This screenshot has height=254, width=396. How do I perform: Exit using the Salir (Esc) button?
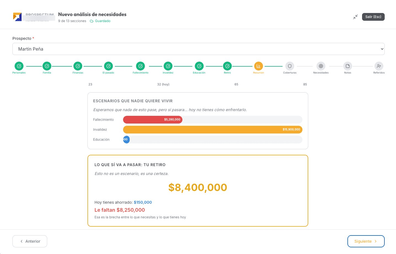click(x=373, y=17)
